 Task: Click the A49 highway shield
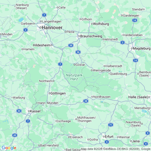pos(15,135)
